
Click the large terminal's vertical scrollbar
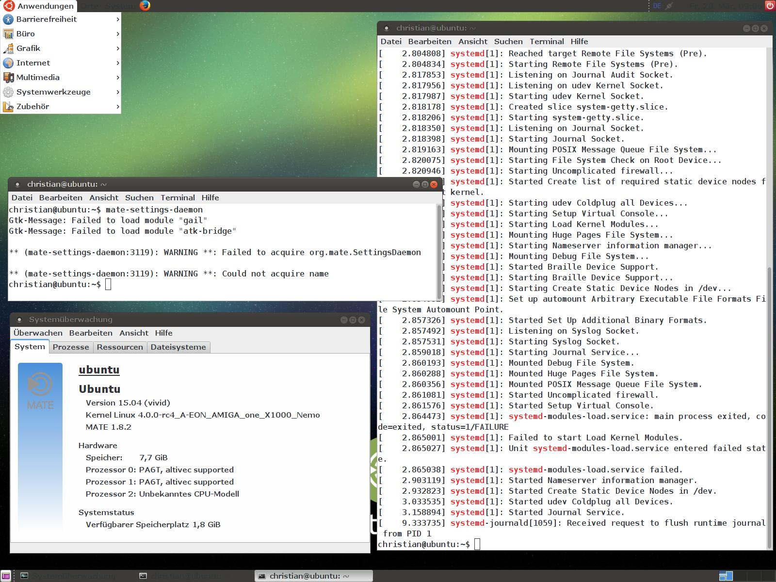click(769, 406)
